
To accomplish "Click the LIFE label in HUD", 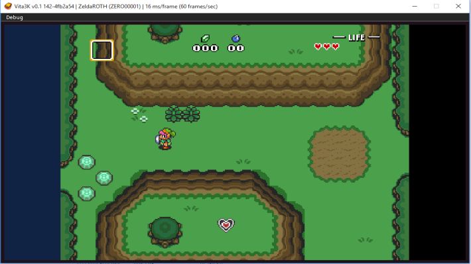I will click(x=356, y=38).
